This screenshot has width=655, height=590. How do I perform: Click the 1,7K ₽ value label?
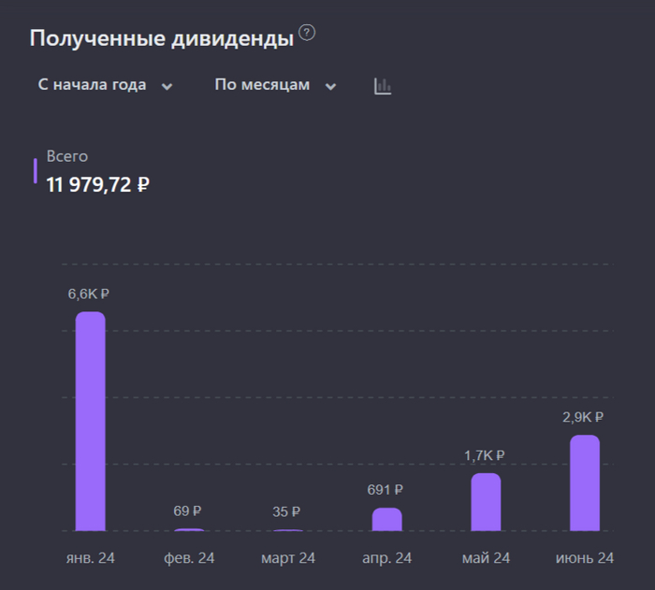coord(485,455)
